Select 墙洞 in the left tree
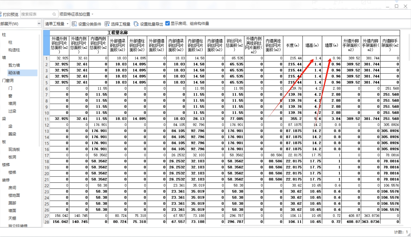 12,104
